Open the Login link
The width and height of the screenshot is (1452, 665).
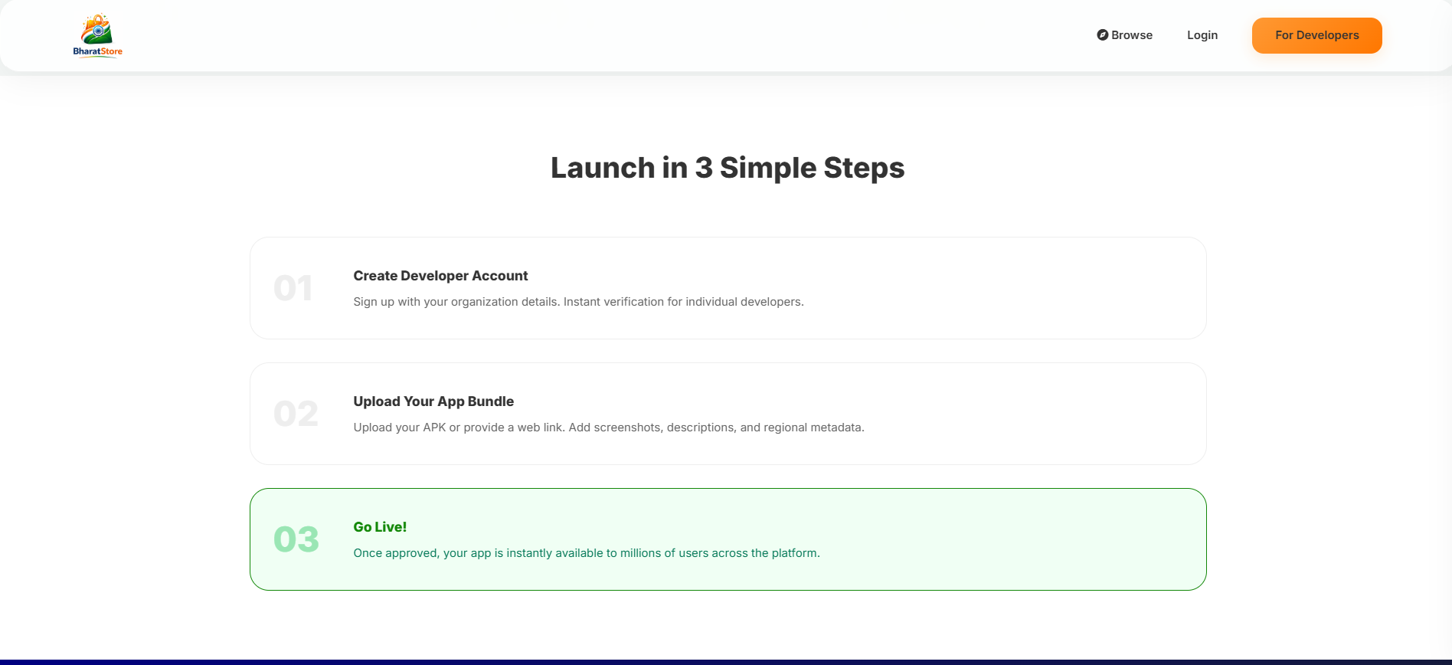pos(1202,35)
